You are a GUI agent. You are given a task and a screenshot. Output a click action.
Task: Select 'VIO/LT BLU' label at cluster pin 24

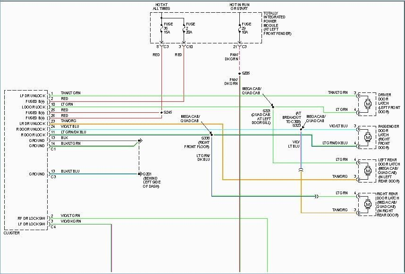(70, 127)
